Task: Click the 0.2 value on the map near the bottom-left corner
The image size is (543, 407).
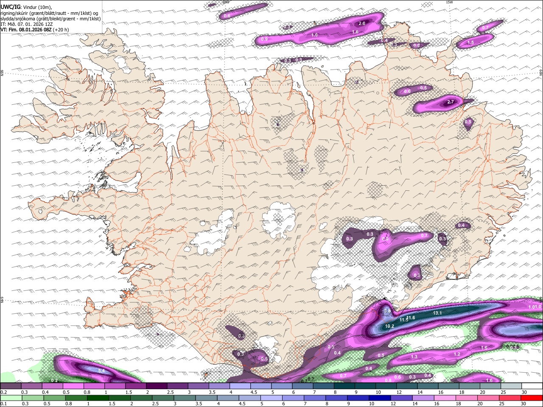Action: [x=54, y=380]
